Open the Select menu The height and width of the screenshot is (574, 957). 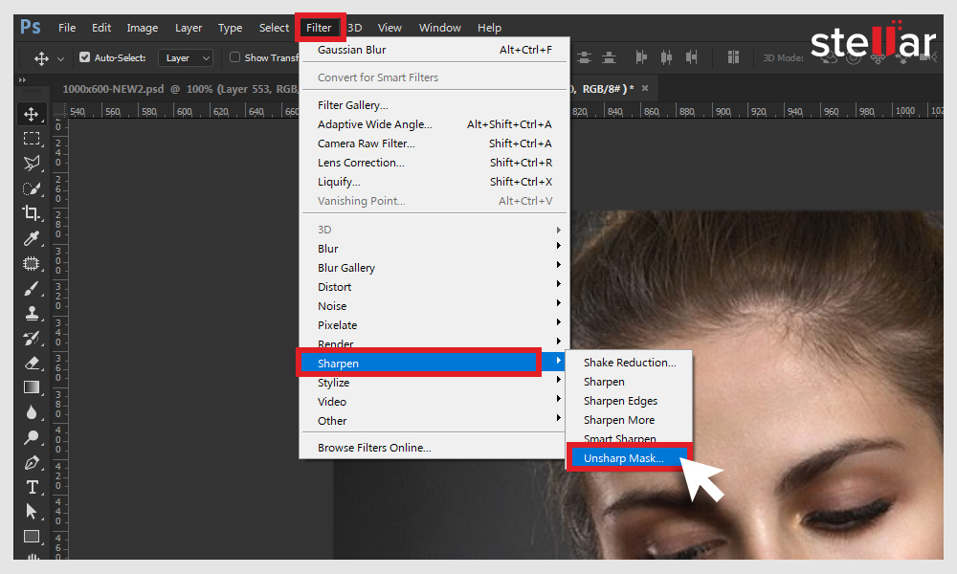tap(274, 28)
